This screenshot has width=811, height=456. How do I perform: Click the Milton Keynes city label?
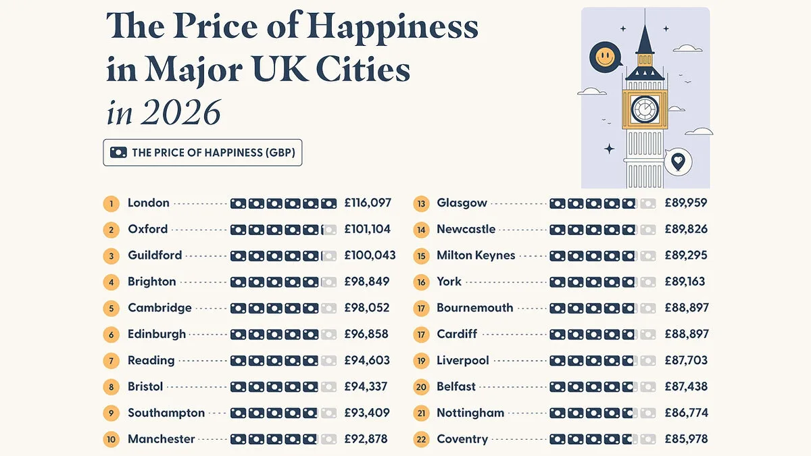click(476, 255)
